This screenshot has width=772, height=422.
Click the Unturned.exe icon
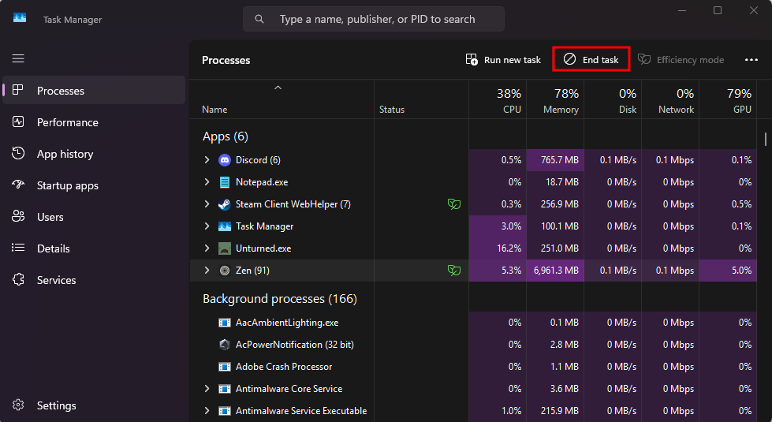(225, 248)
